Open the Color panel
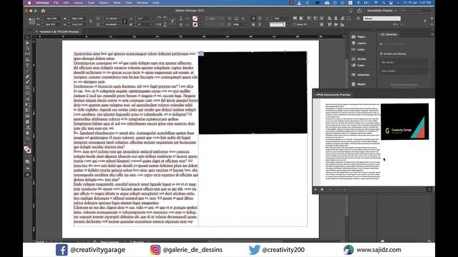Viewport: 458px width, 257px height. (358, 65)
